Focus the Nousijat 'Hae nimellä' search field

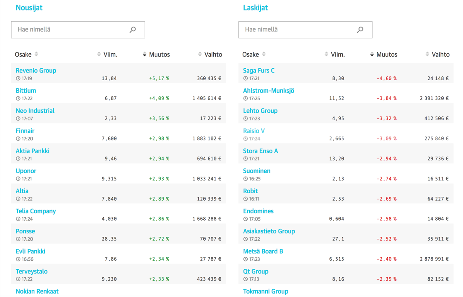tap(78, 30)
